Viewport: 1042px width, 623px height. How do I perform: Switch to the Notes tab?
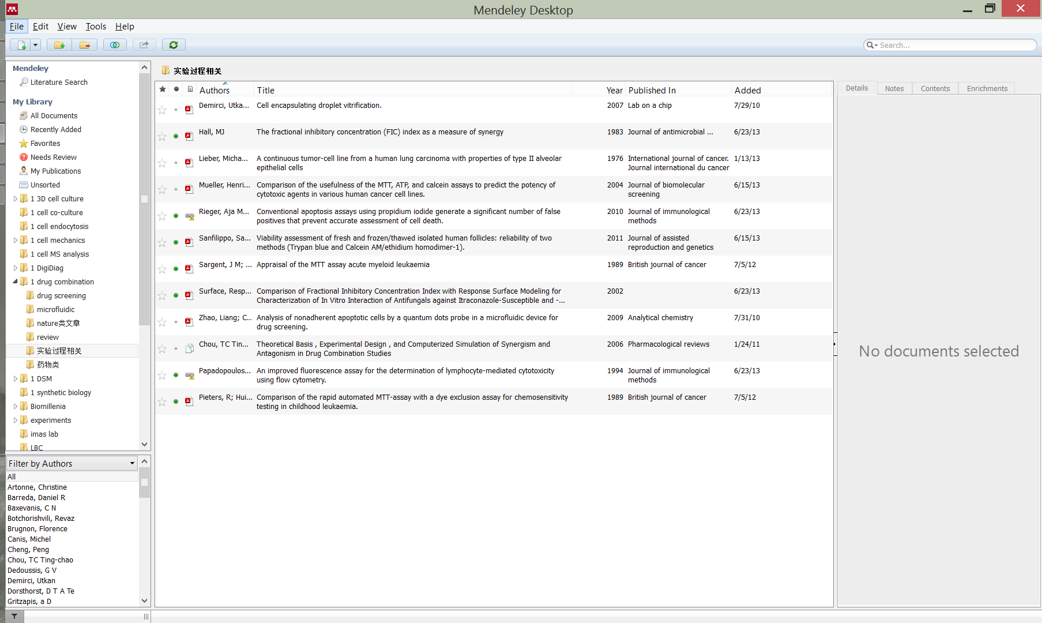click(x=894, y=88)
